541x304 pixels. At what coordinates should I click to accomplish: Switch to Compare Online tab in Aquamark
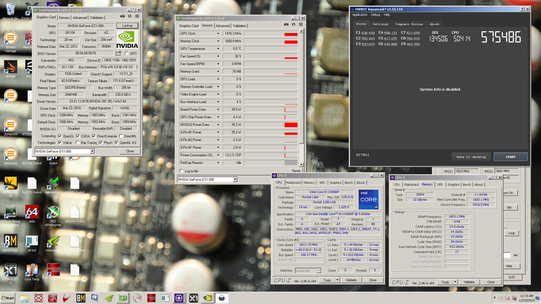point(409,24)
